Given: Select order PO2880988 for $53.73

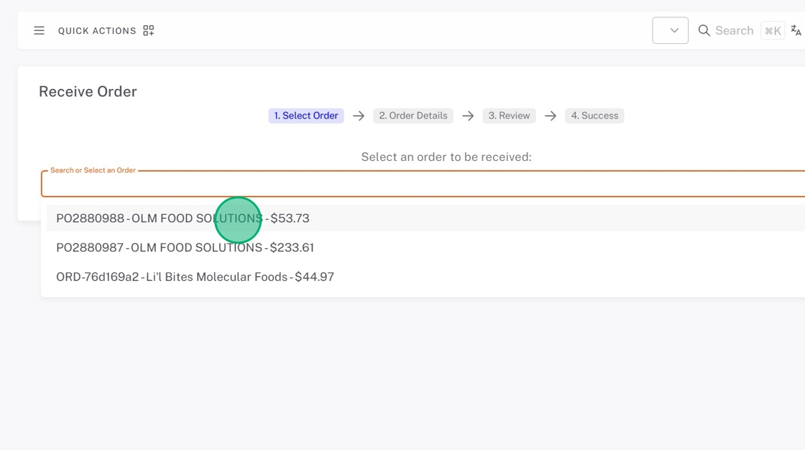Looking at the screenshot, I should [183, 219].
